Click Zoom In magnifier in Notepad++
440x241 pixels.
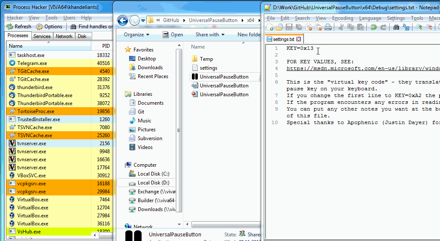419,27
